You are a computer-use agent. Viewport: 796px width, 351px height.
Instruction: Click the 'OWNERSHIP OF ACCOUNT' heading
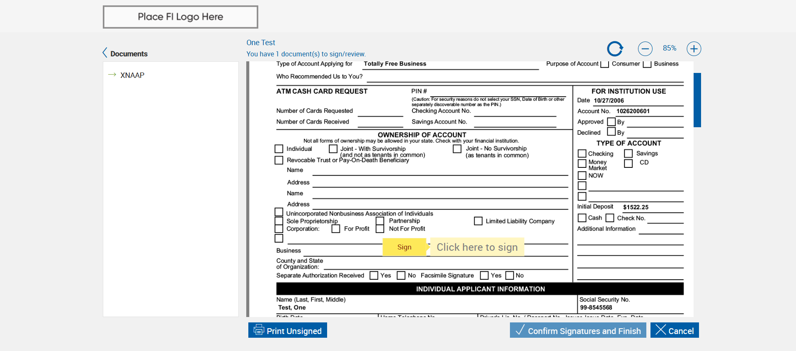point(422,135)
